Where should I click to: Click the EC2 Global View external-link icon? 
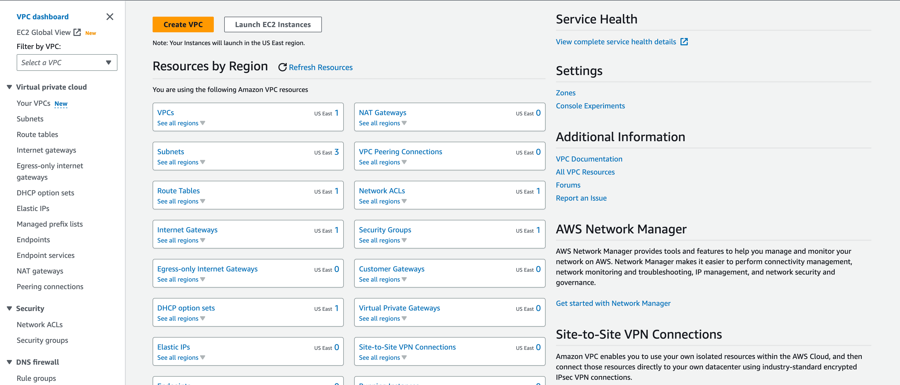(x=77, y=33)
